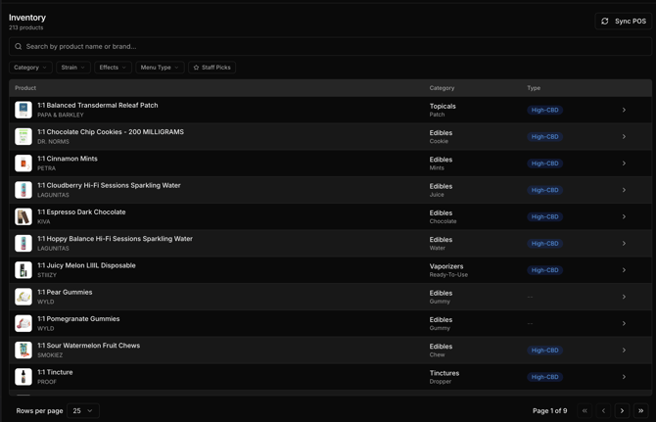Click High-CBD badge on the Releaf Patch row
Screen dimensions: 656x422
544,110
